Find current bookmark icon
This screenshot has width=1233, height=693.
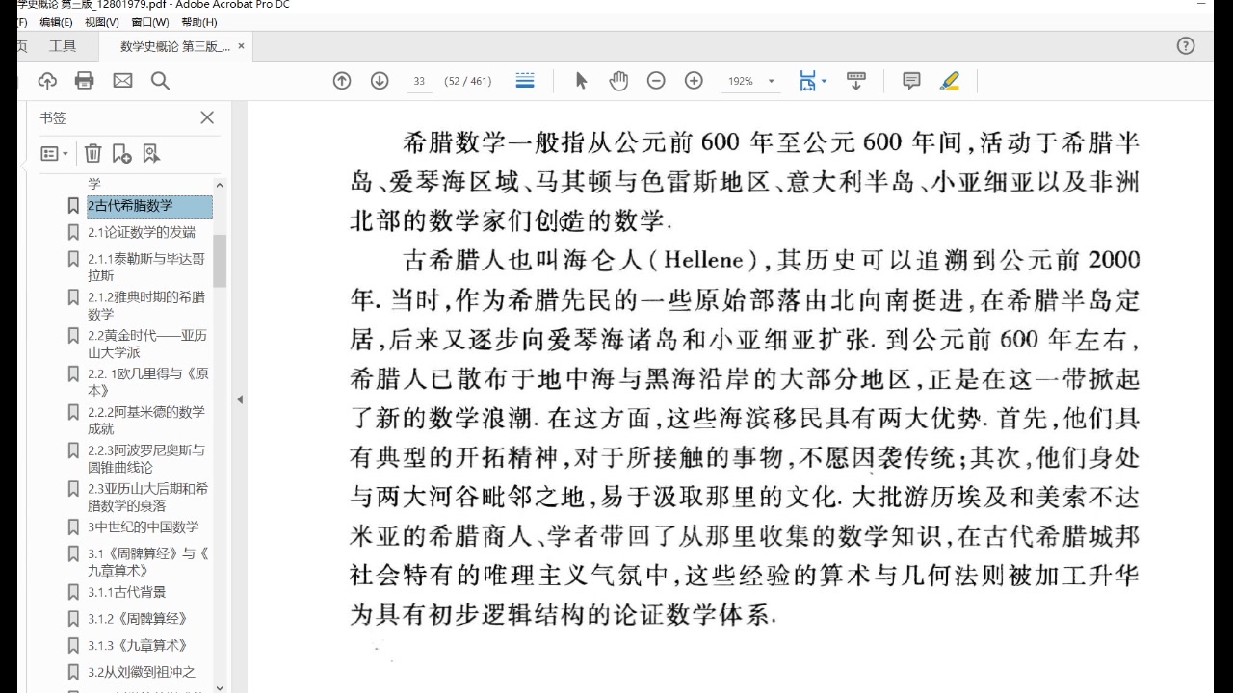(150, 153)
